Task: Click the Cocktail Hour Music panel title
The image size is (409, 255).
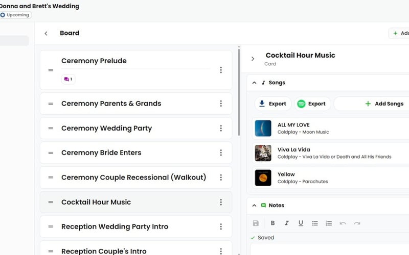Action: [x=300, y=55]
